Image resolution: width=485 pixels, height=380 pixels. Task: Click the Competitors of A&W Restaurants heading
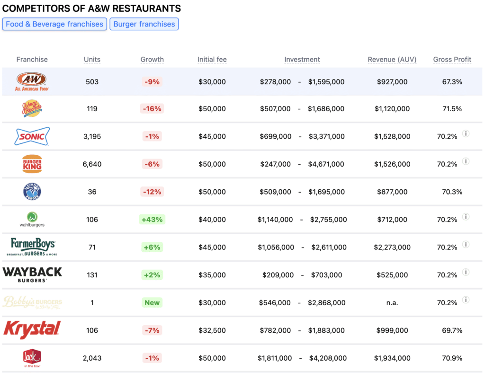(x=91, y=8)
